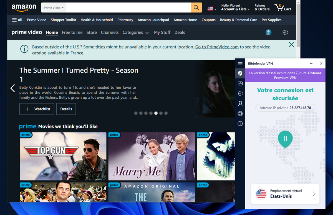Open Amazon Home
Image resolution: width=333 pixels, height=215 pixels.
(185, 20)
